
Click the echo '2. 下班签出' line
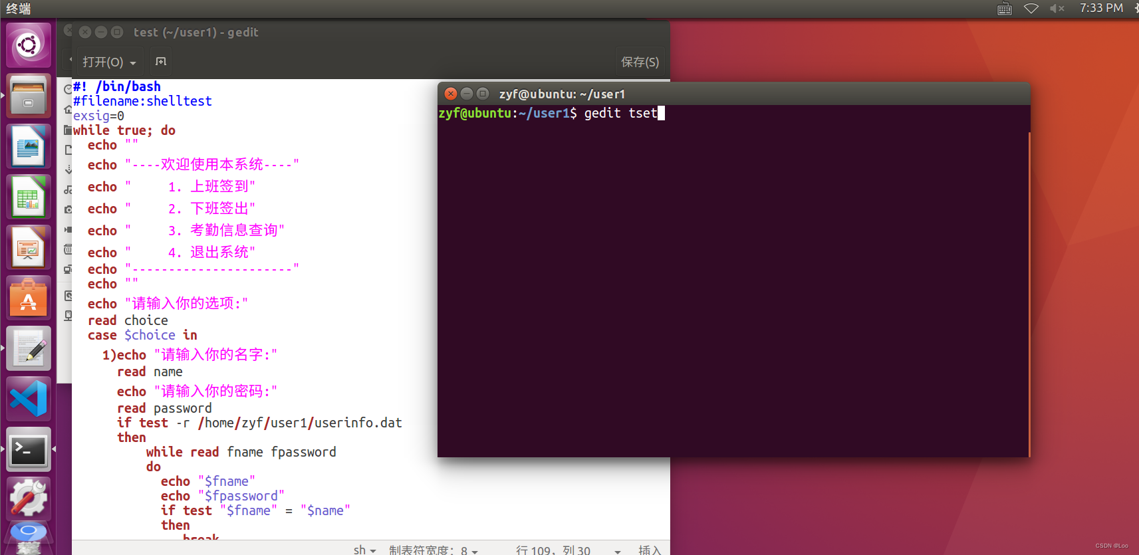point(172,208)
